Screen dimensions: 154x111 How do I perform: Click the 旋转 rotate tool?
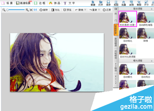[43, 10]
